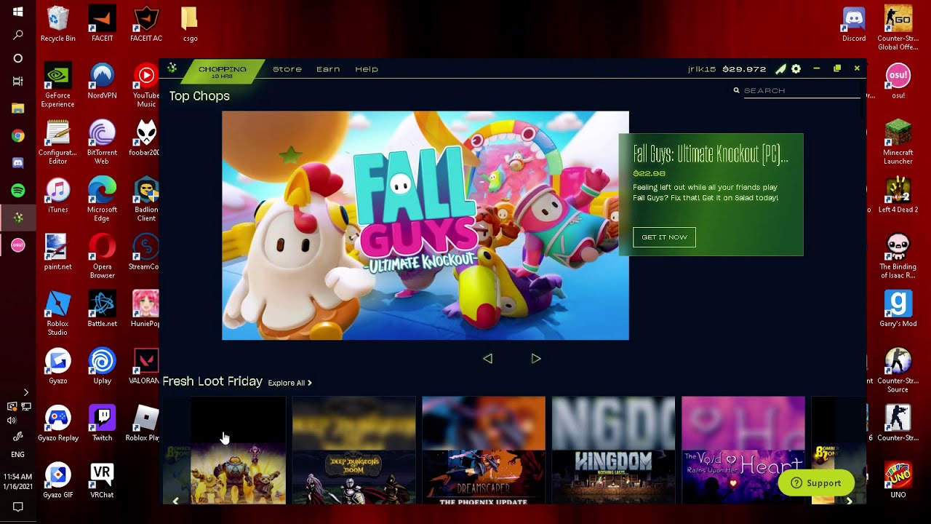Select the paint.net desktop icon
The height and width of the screenshot is (524, 931).
(58, 253)
